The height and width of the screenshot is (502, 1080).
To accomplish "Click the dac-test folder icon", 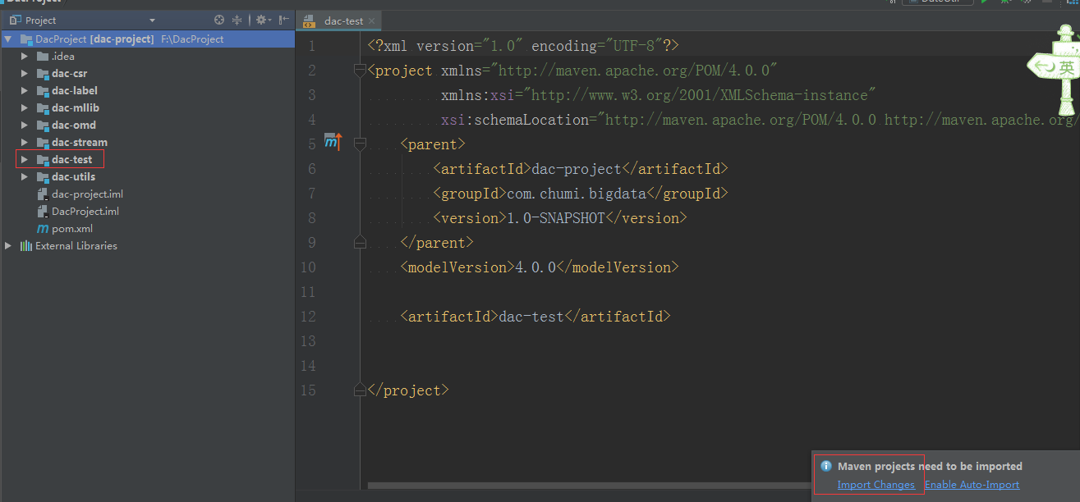I will pyautogui.click(x=43, y=160).
